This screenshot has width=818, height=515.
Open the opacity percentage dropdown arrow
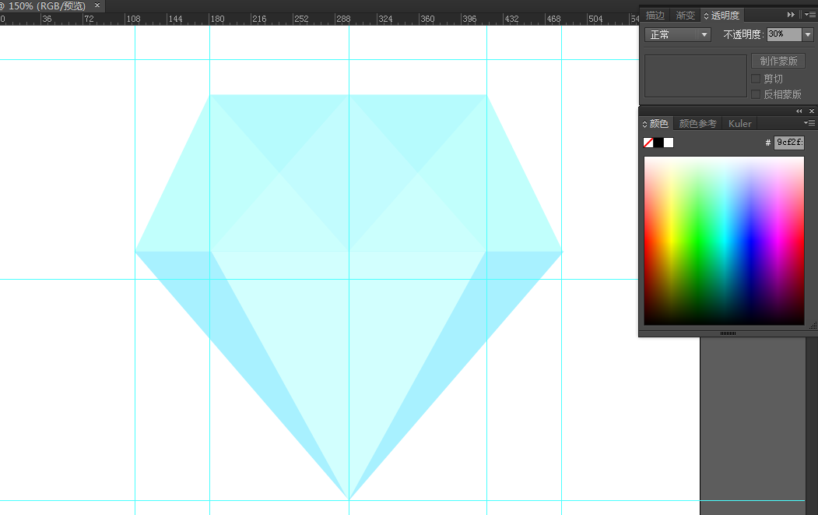808,34
